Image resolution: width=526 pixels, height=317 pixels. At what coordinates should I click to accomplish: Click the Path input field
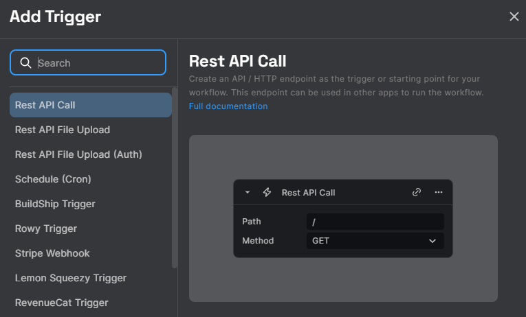[375, 222]
